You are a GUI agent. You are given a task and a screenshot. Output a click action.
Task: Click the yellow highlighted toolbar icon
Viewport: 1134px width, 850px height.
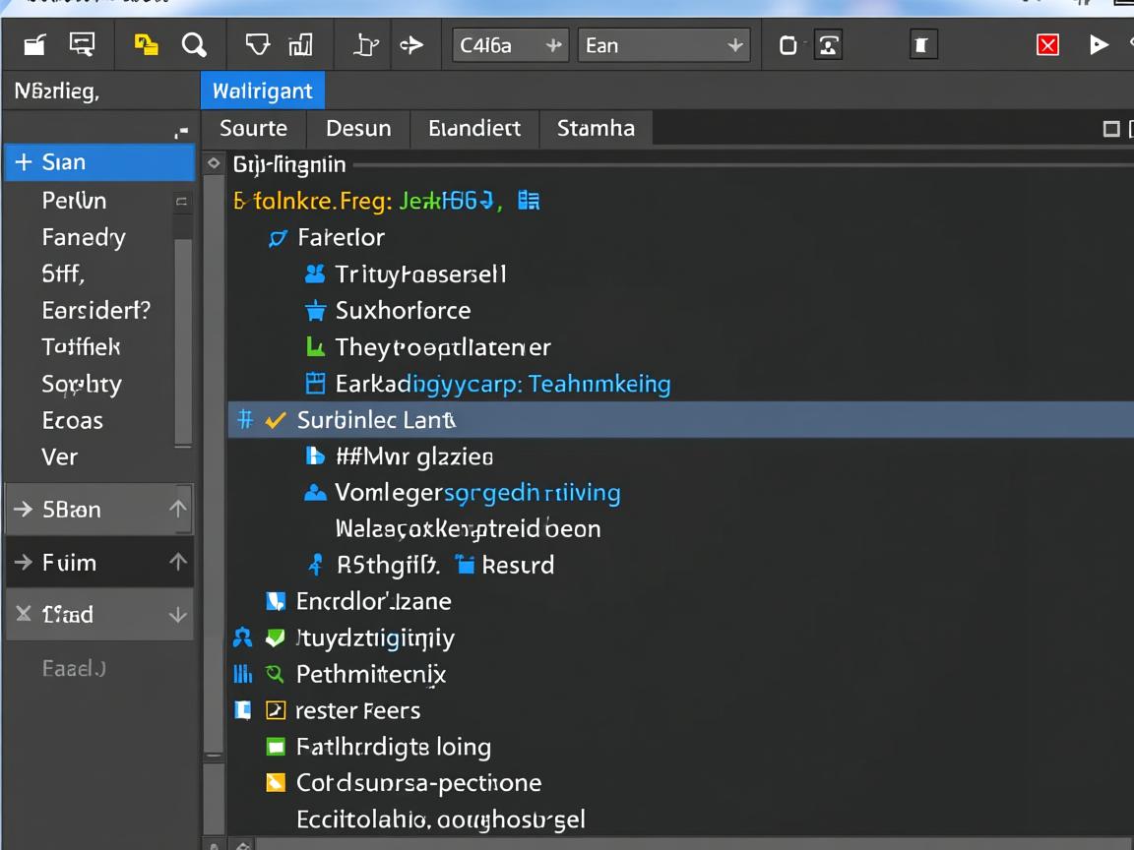146,45
